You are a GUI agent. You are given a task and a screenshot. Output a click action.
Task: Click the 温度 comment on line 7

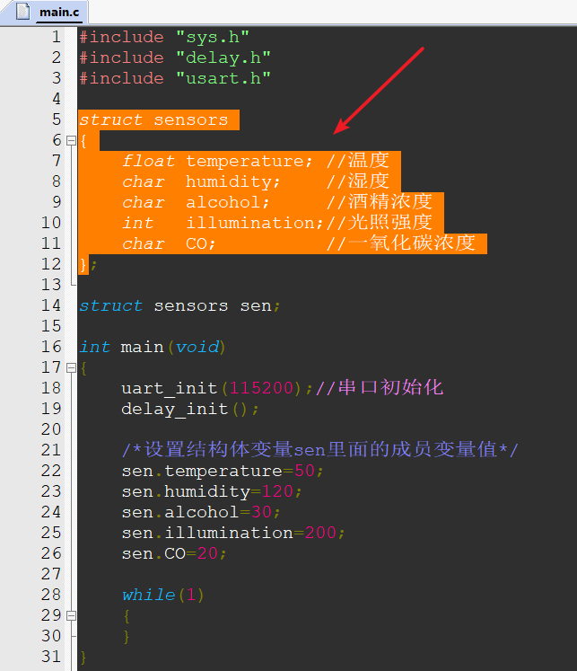pyautogui.click(x=358, y=161)
